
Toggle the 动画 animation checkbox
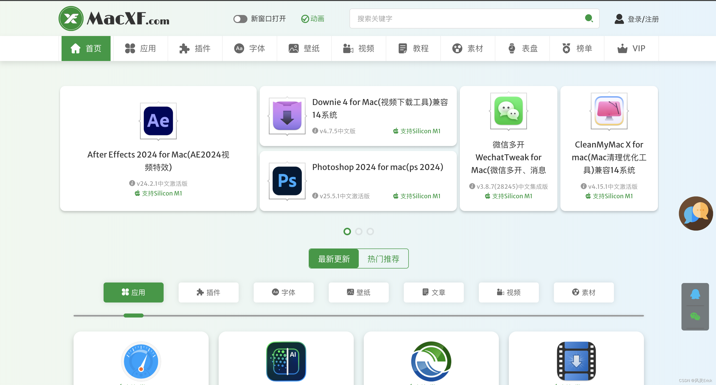(305, 19)
